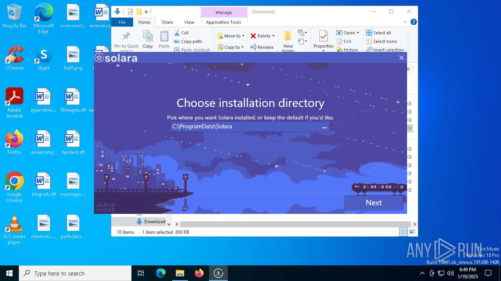Switch to the View ribbon tab
The width and height of the screenshot is (501, 281).
pyautogui.click(x=189, y=22)
